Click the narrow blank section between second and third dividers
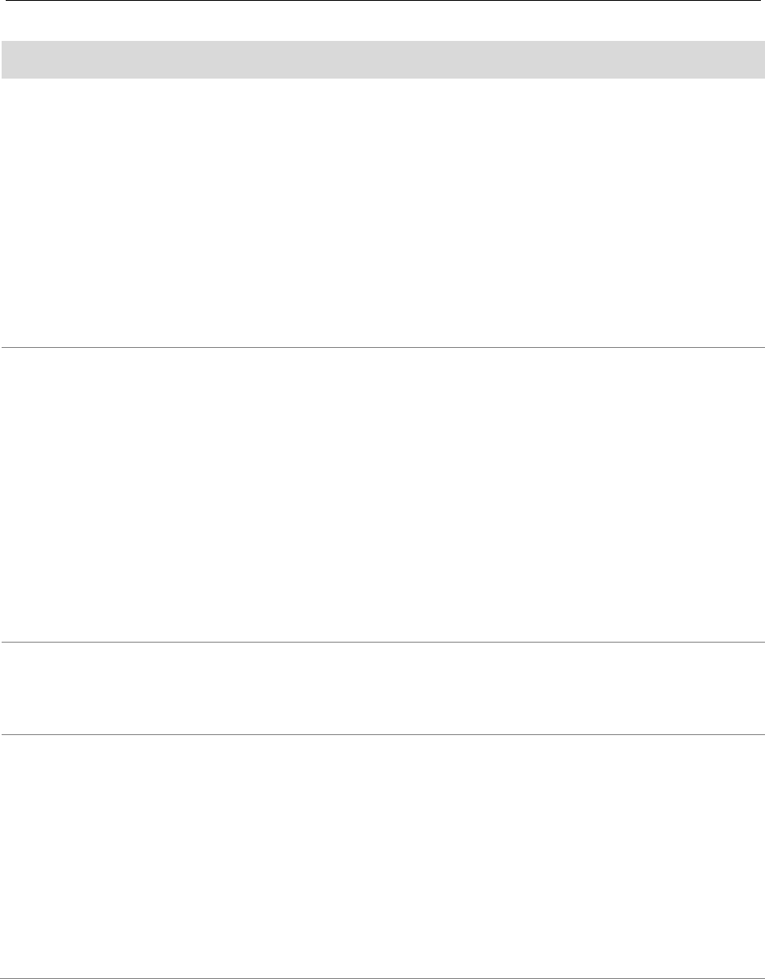The height and width of the screenshot is (979, 765). 383,688
